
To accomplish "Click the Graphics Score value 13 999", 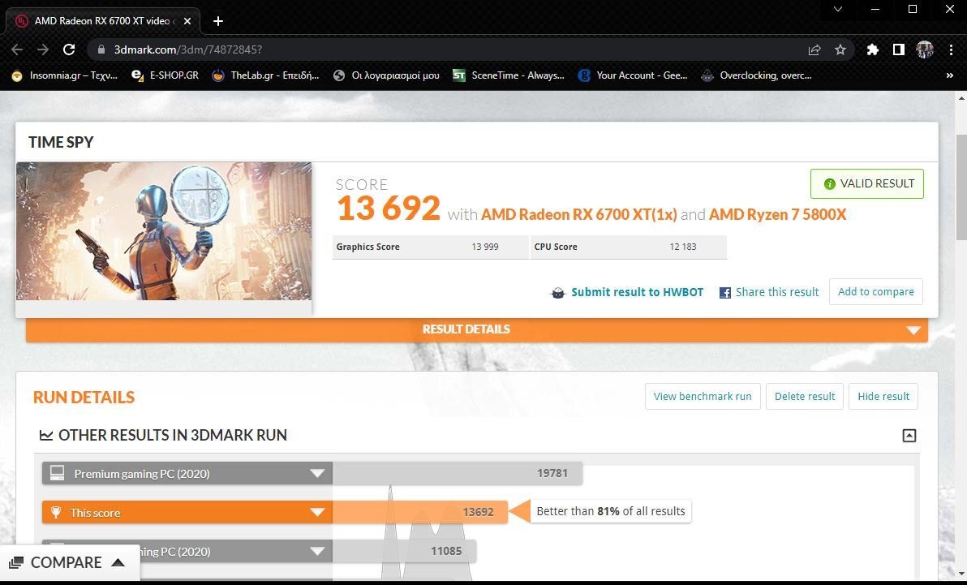I will [x=485, y=247].
